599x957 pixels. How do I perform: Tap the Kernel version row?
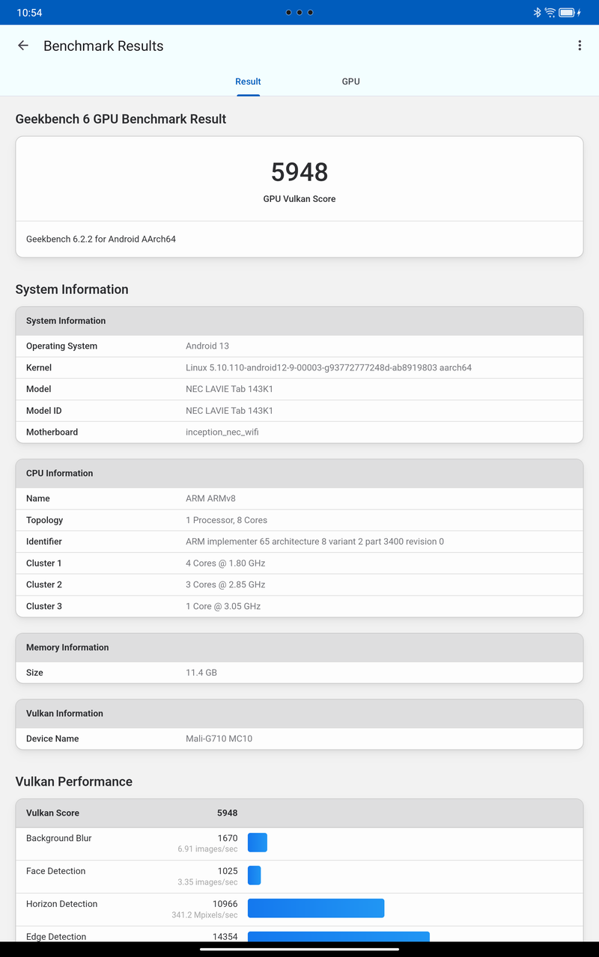tap(299, 367)
